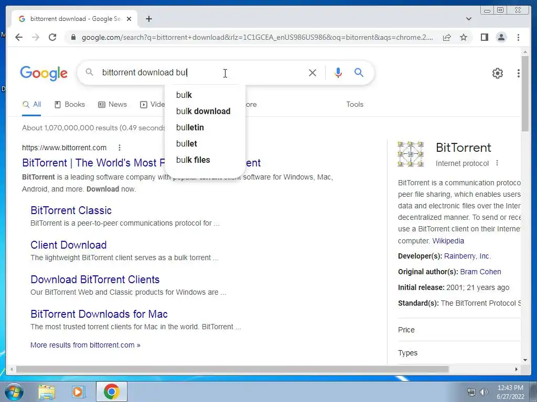Select the All results tab
Image resolution: width=537 pixels, height=402 pixels.
(31, 105)
